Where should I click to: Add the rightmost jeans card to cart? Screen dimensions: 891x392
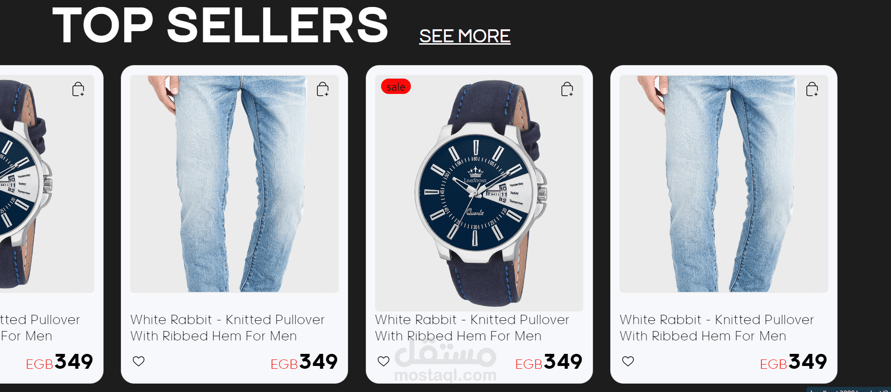(812, 89)
